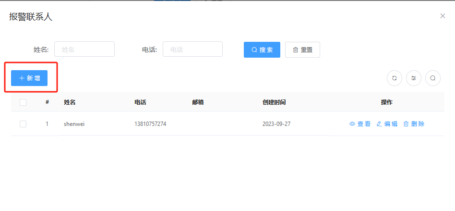Image resolution: width=455 pixels, height=211 pixels.
Task: Edit contact shenwei via 编辑
Action: (x=387, y=124)
